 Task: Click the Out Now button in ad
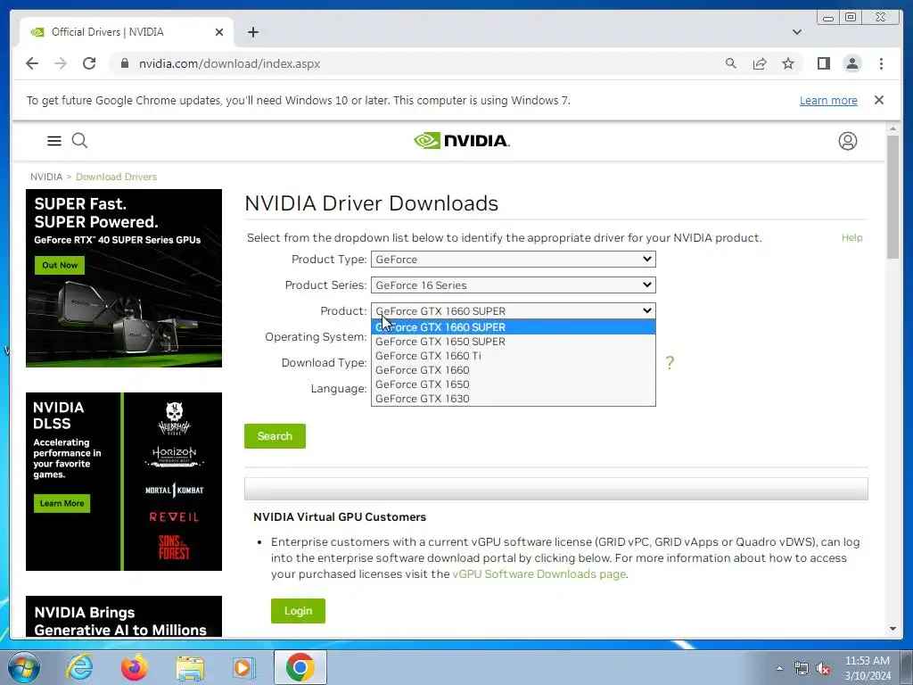pos(60,265)
